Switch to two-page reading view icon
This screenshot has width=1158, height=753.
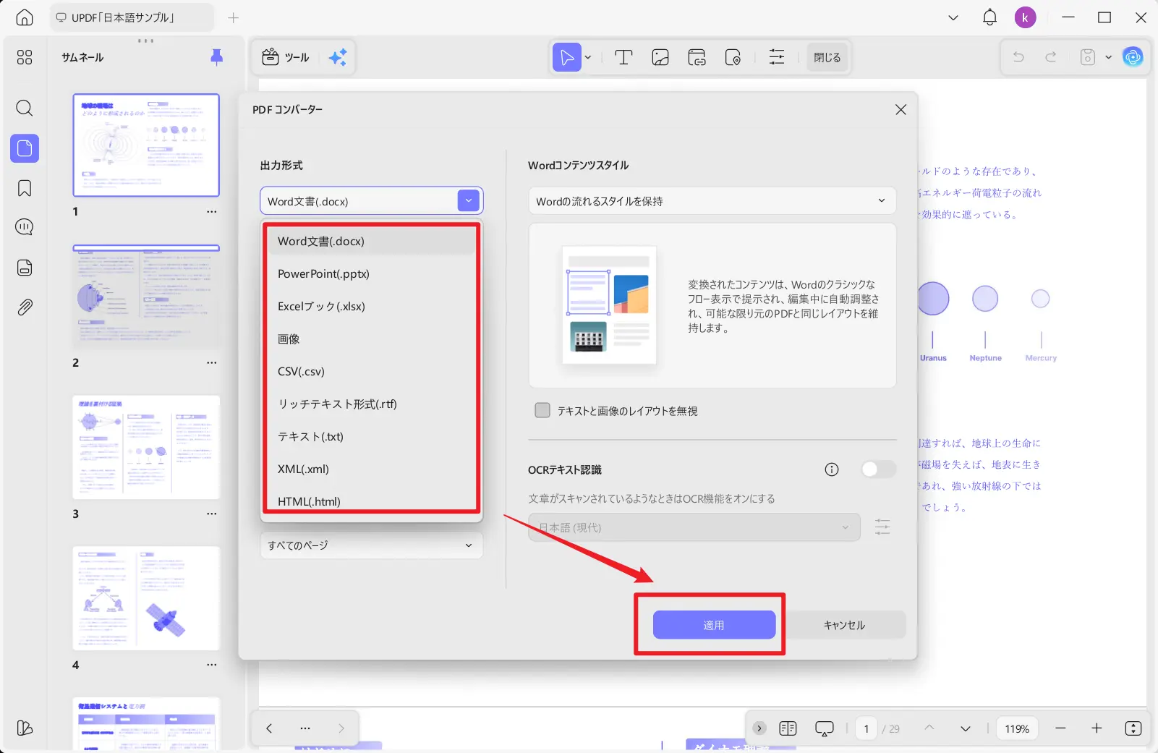coord(788,728)
